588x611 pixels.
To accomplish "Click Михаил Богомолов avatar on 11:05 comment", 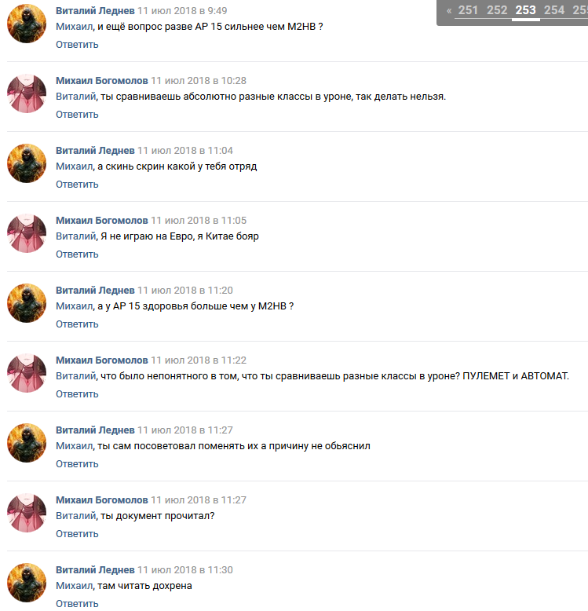I will [x=27, y=233].
